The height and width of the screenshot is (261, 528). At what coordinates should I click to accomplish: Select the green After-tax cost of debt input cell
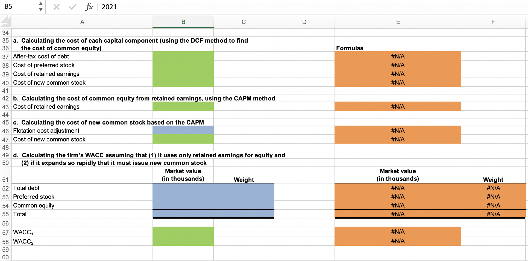183,56
